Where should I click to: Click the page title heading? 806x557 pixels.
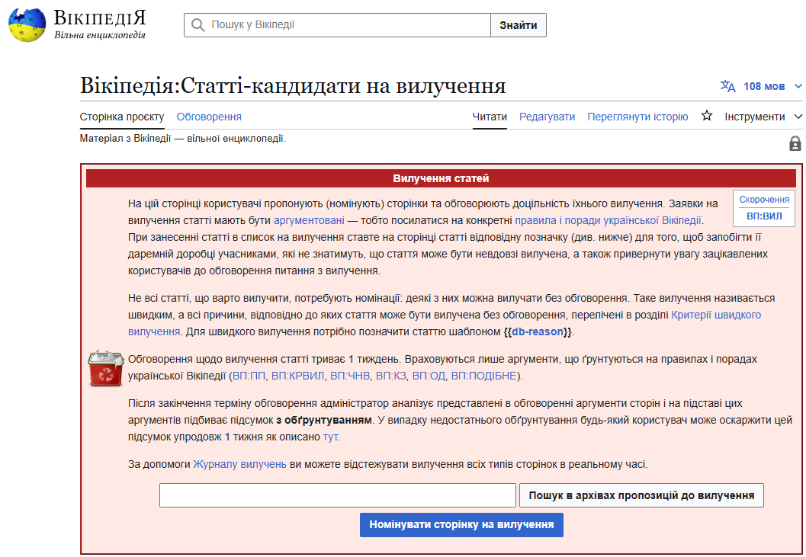293,85
